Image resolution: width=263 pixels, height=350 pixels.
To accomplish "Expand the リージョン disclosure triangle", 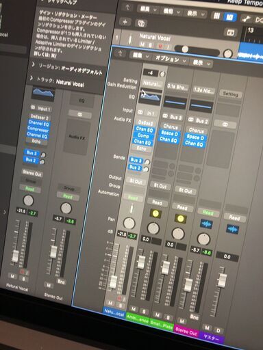I will 34,65.
